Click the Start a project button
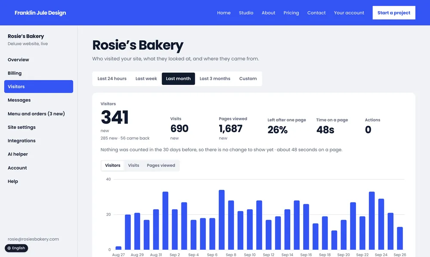 394,12
